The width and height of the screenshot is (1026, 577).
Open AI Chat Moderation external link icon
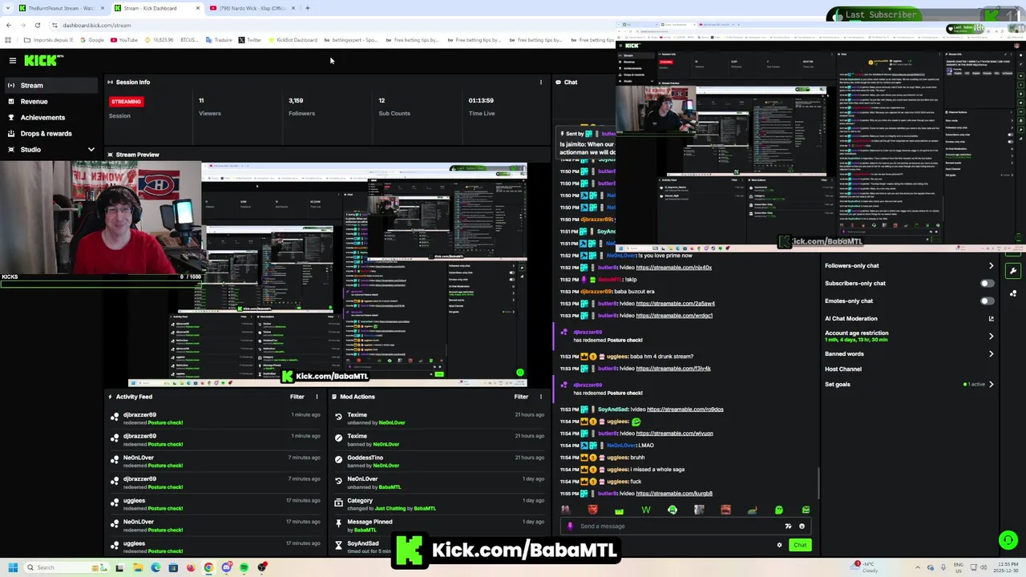pyautogui.click(x=991, y=319)
